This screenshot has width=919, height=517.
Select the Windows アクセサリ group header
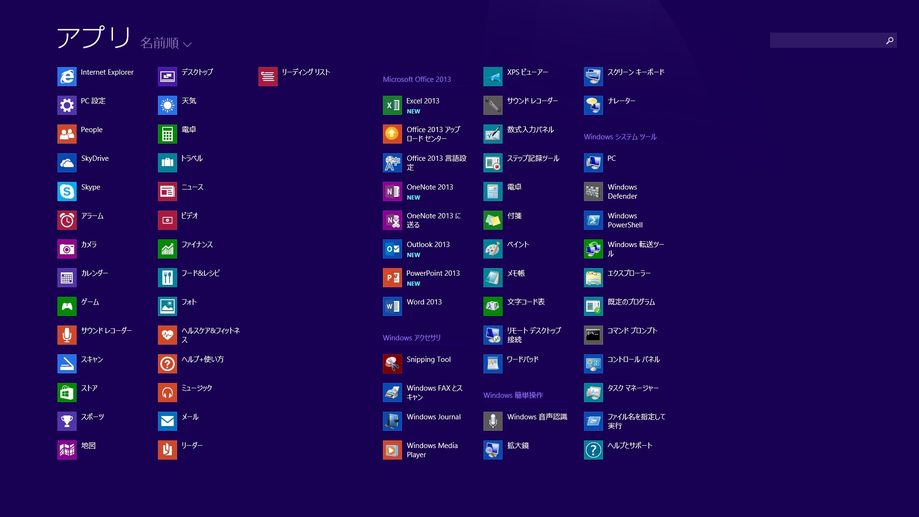[412, 338]
